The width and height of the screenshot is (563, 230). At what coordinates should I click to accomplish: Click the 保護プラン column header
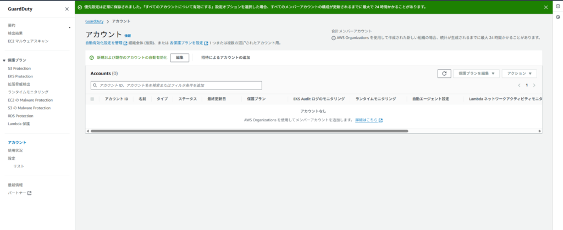256,99
